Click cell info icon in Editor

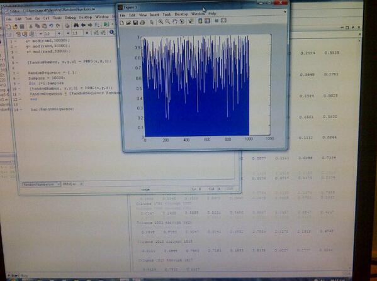(x=111, y=32)
